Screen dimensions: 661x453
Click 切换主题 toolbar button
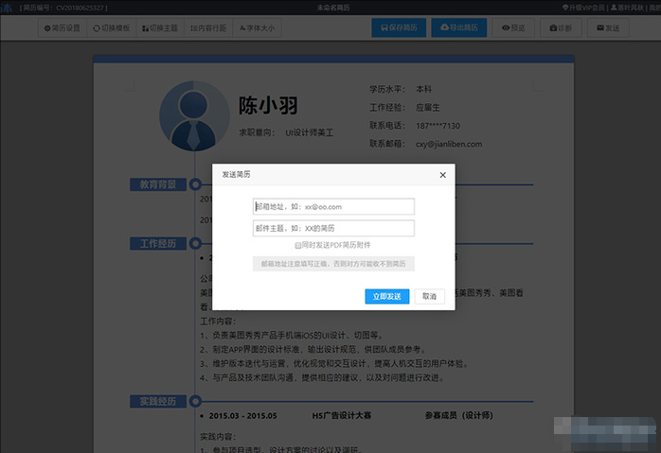pos(160,28)
